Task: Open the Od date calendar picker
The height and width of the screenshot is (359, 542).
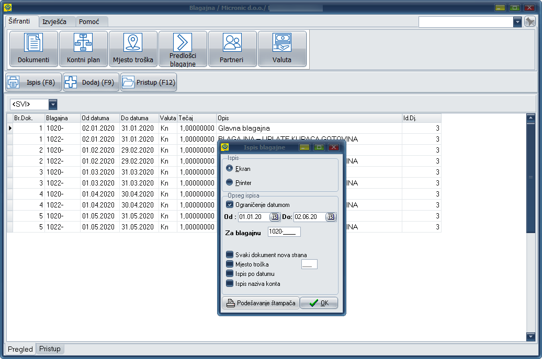Action: pyautogui.click(x=274, y=217)
